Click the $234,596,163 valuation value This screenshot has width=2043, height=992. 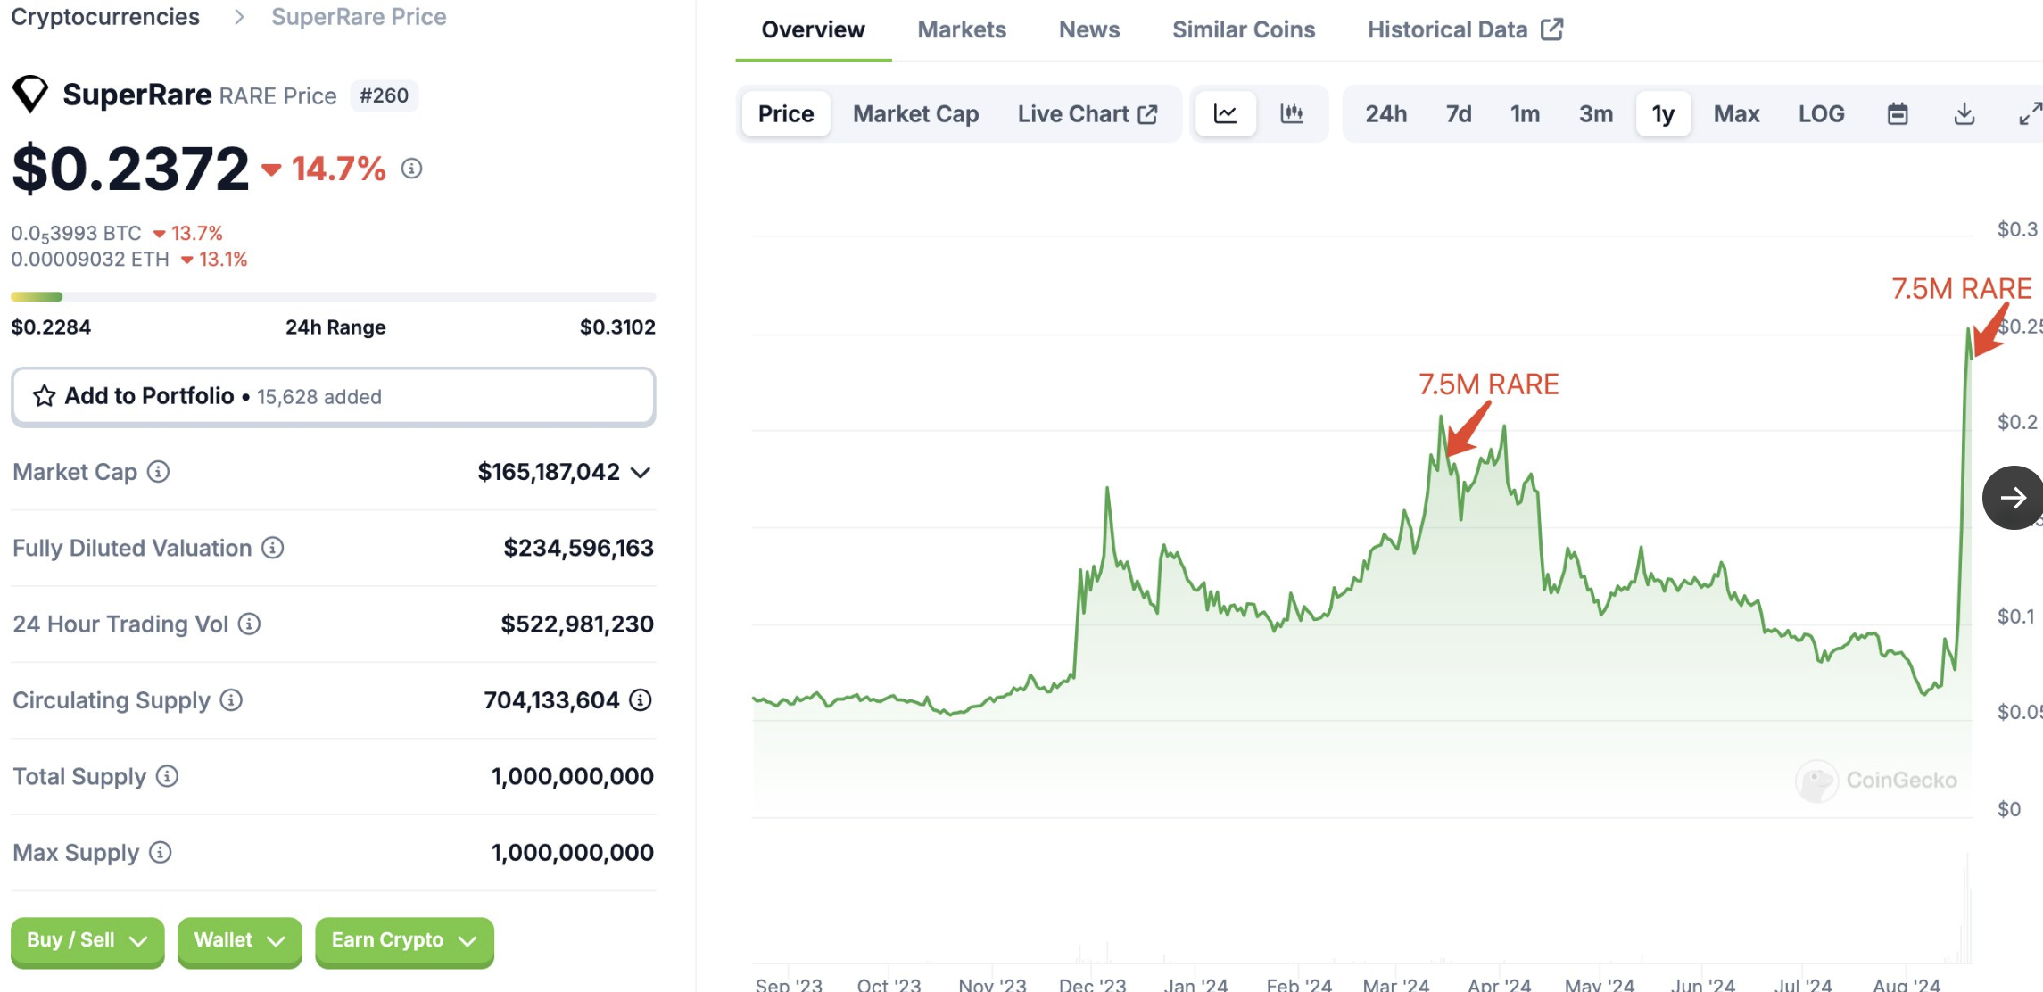click(578, 548)
